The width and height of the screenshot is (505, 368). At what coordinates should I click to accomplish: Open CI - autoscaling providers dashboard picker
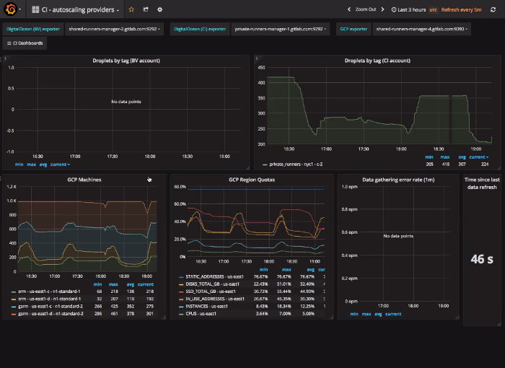pos(81,9)
